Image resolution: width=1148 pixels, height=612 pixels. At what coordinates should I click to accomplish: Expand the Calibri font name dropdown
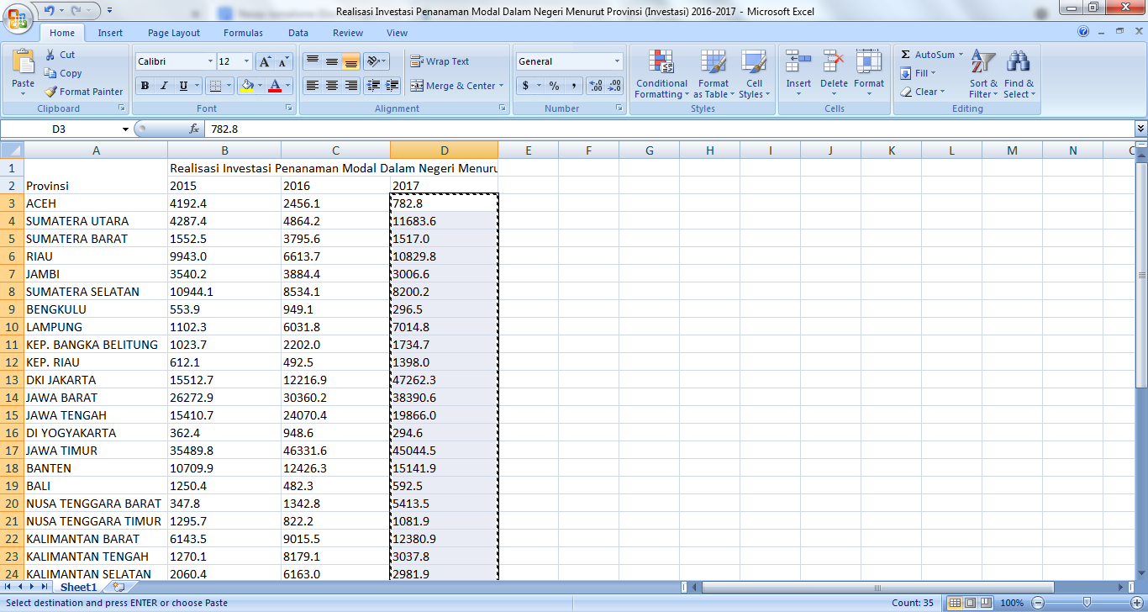click(210, 61)
